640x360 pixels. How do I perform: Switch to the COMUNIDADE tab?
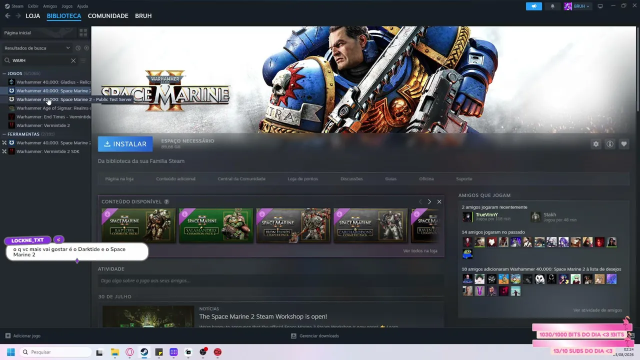click(x=108, y=16)
